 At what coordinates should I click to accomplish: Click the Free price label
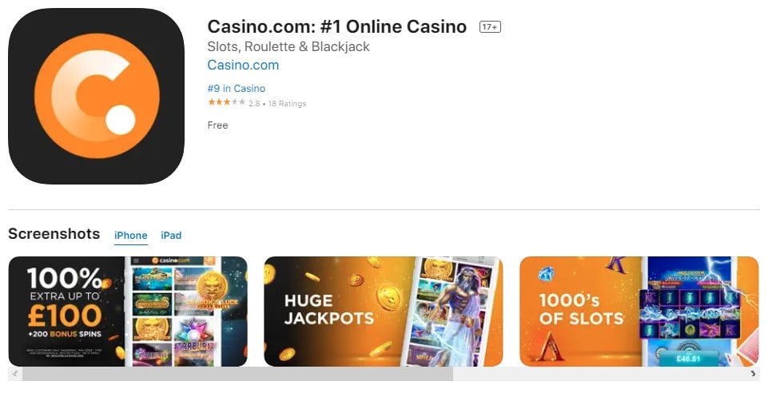point(217,125)
